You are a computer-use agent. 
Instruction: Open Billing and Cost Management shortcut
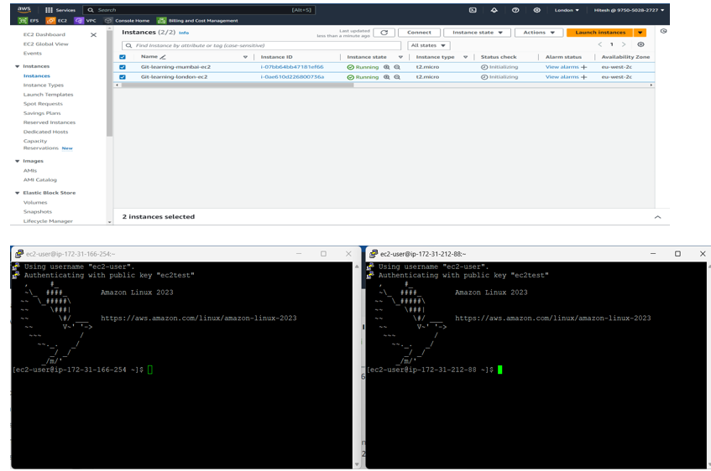click(197, 20)
